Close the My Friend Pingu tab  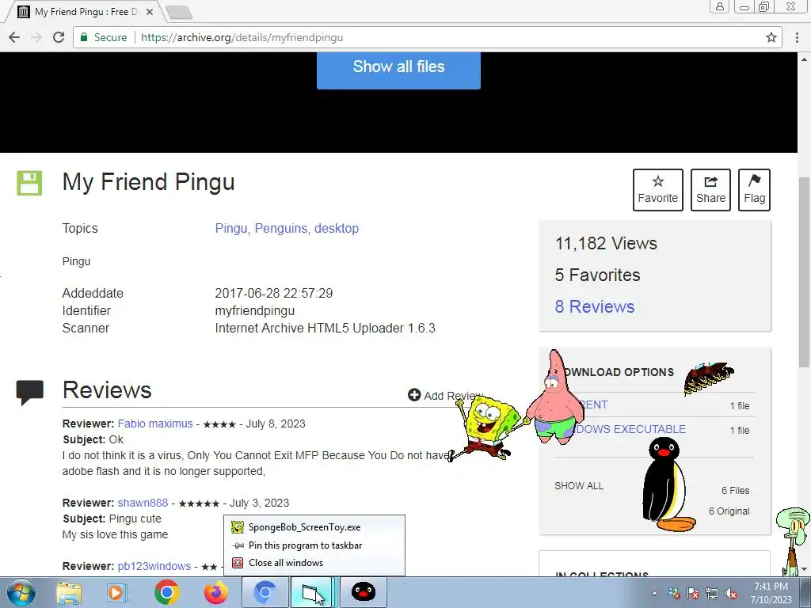[150, 11]
